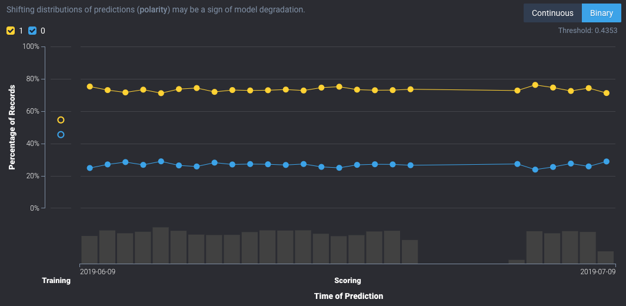Click the tiny histogram bar after the gap

[517, 261]
